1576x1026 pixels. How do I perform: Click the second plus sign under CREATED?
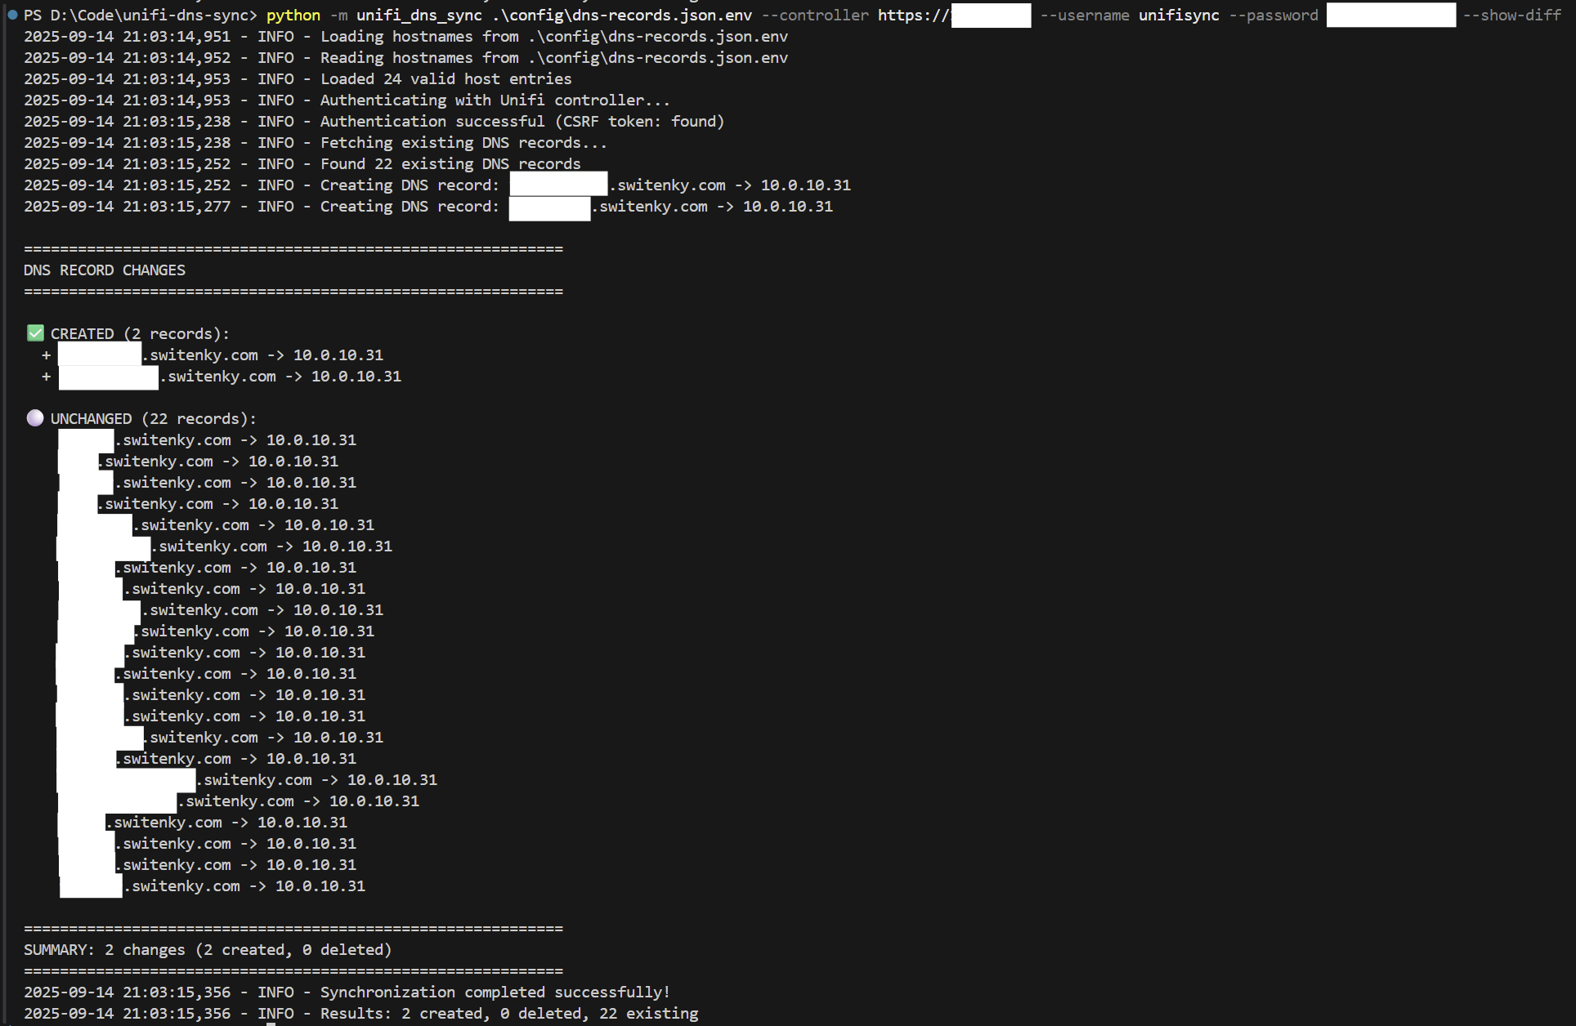coord(47,377)
